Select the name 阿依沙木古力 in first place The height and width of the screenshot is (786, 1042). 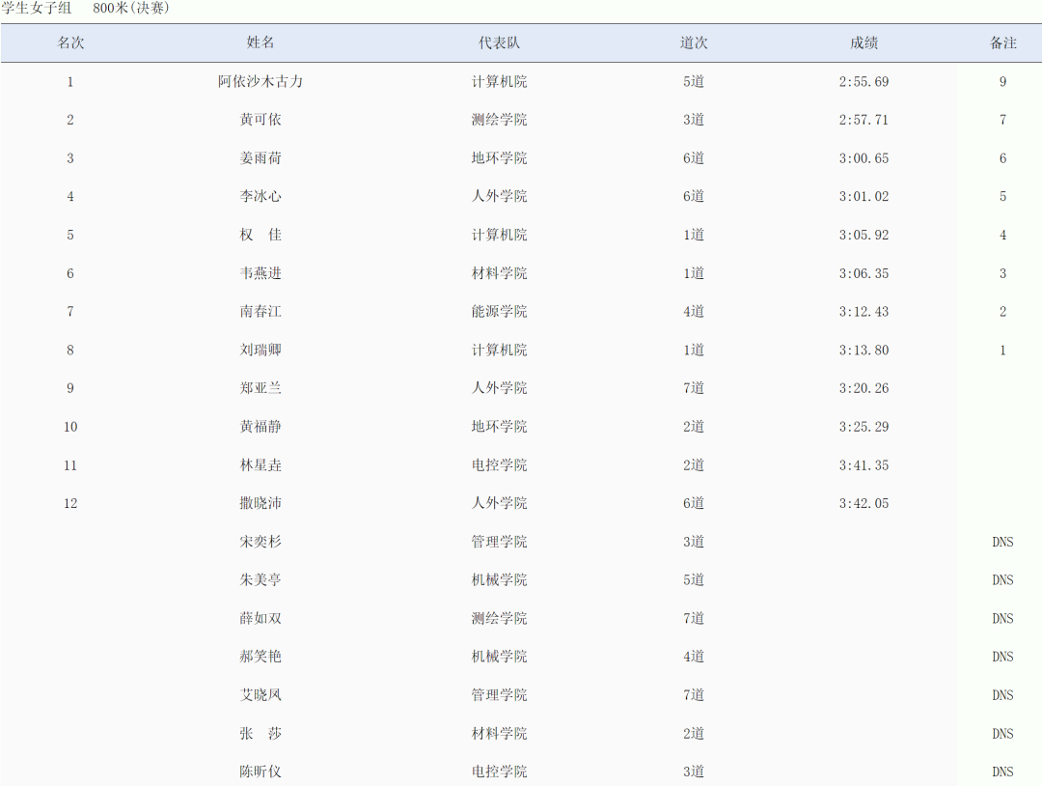(260, 82)
